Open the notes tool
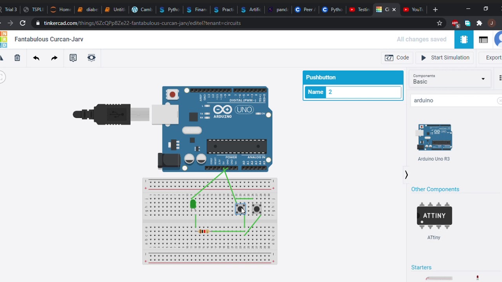502x282 pixels. click(x=73, y=58)
